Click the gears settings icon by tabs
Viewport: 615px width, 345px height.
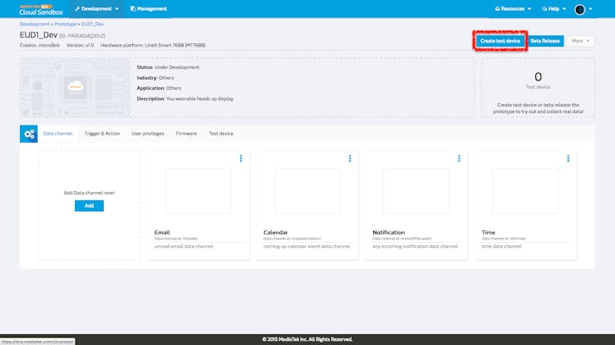coord(28,134)
